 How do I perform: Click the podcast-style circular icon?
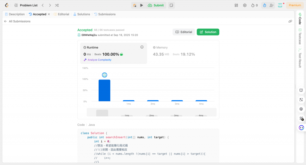301,109
